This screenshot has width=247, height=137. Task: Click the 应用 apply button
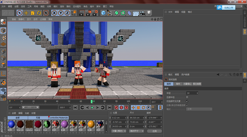point(155,131)
